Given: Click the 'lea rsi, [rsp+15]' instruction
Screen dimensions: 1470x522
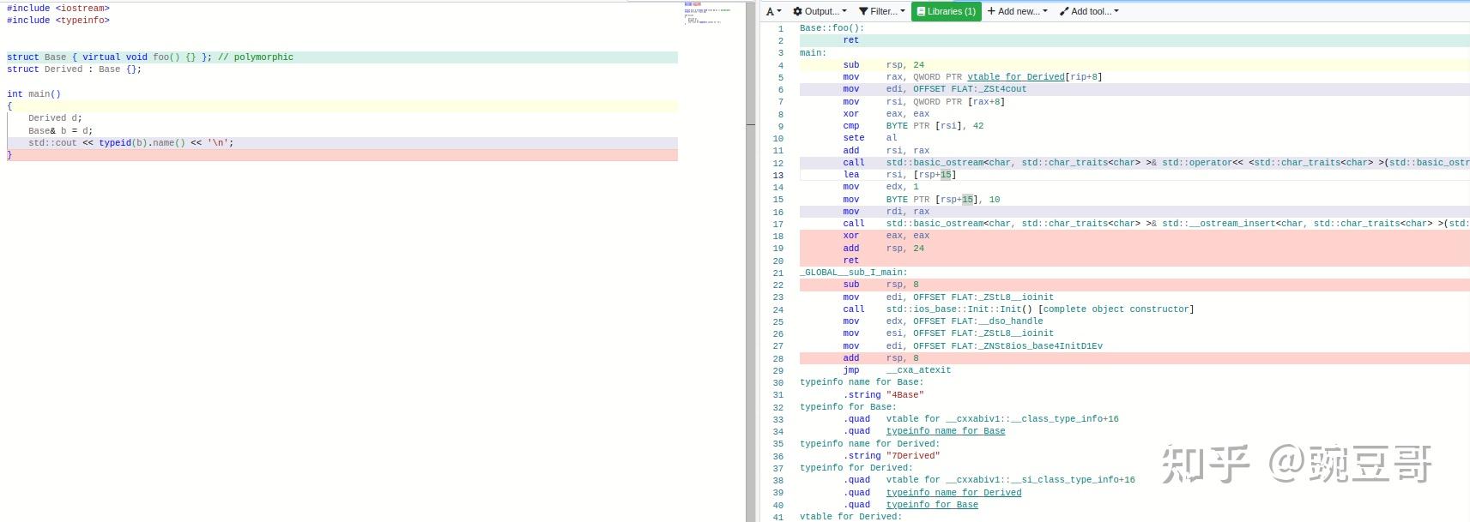Looking at the screenshot, I should 899,175.
